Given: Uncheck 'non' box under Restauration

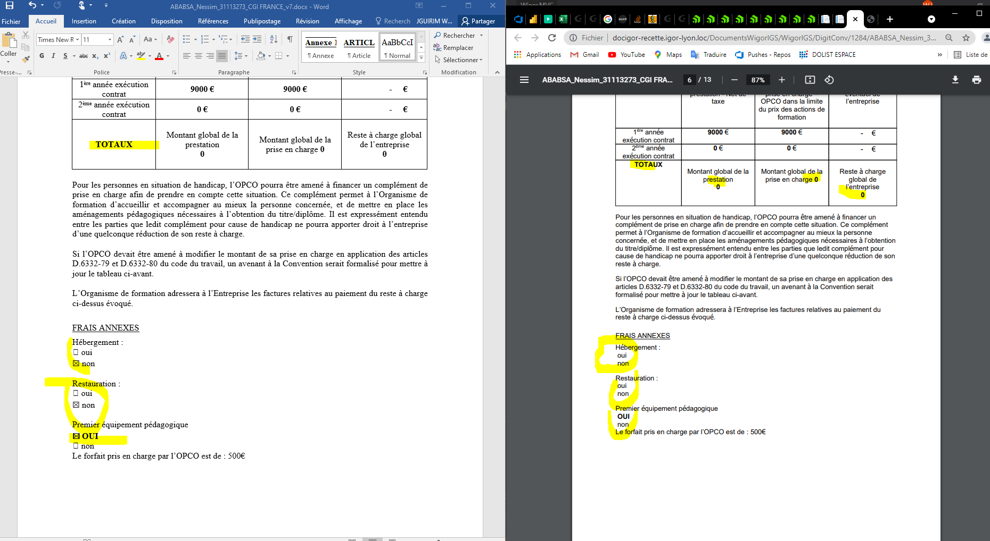Looking at the screenshot, I should (76, 405).
